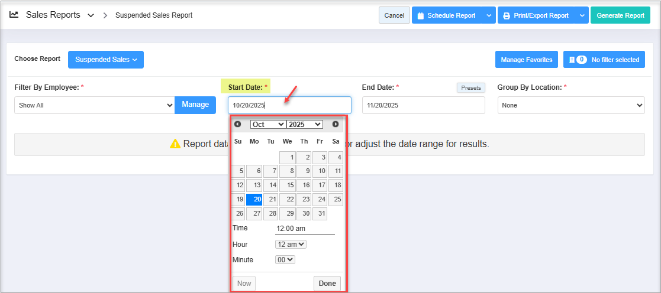Select October 18 in the calendar
Screen dimensions: 661x293
pyautogui.click(x=336, y=185)
